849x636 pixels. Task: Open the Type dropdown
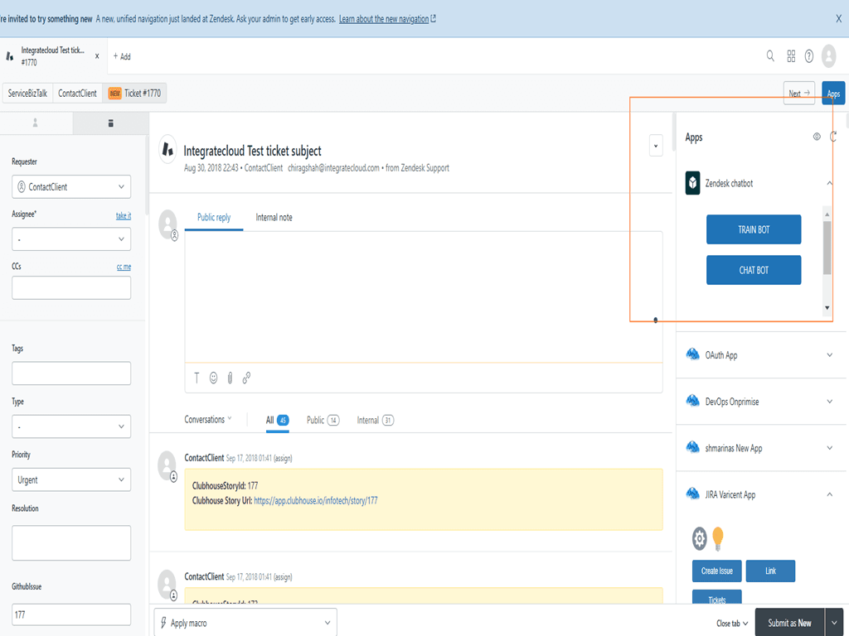click(71, 426)
